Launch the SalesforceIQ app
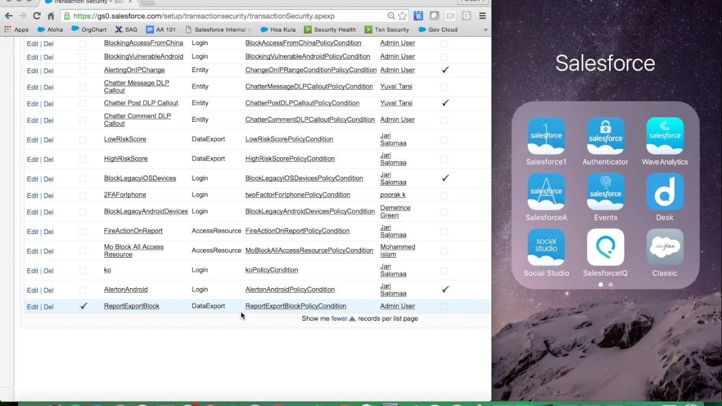This screenshot has height=406, width=722. 605,247
